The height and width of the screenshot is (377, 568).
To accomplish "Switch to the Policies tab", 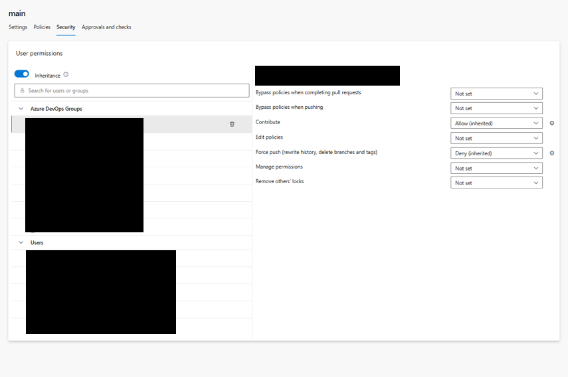I will (42, 27).
